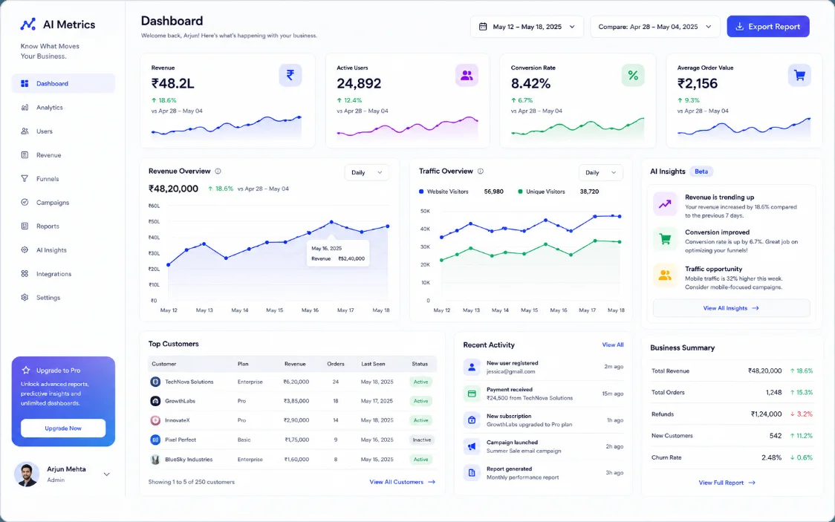Screen dimensions: 835x522
Task: Click the Average Order Value cart icon
Action: tap(799, 75)
